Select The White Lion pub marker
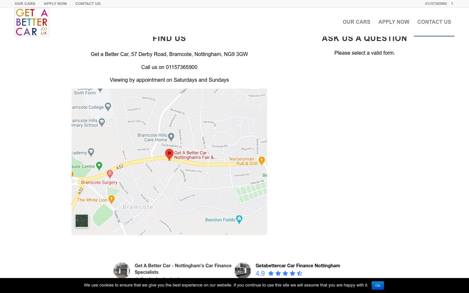This screenshot has width=469, height=293. (111, 199)
